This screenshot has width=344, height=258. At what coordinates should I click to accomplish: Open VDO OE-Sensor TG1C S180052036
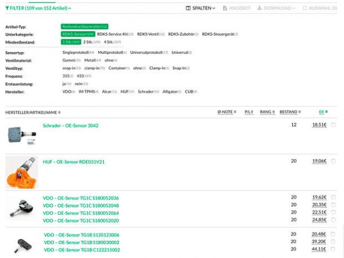tap(81, 198)
